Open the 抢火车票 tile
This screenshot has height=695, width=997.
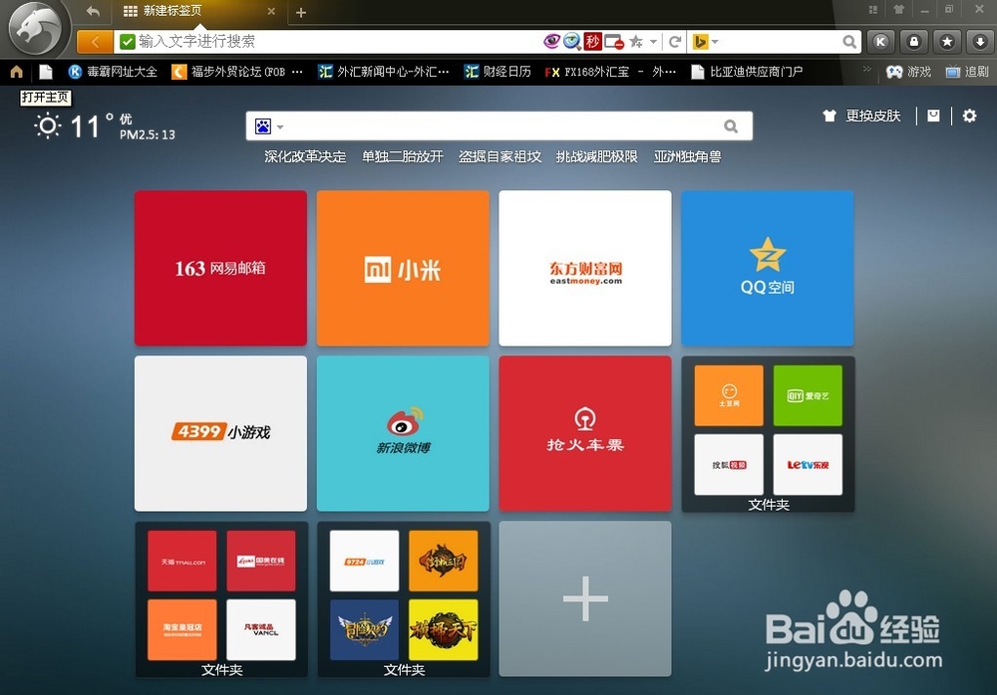tap(585, 433)
